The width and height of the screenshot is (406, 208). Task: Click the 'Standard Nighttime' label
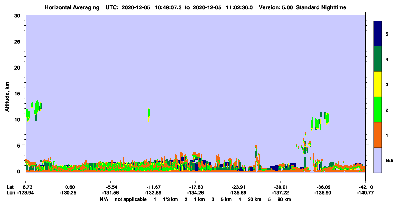321,7
